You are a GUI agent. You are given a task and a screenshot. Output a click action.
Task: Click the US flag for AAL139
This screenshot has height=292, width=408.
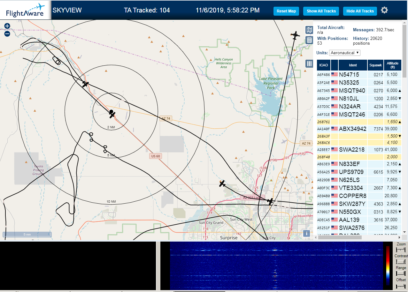(x=335, y=220)
